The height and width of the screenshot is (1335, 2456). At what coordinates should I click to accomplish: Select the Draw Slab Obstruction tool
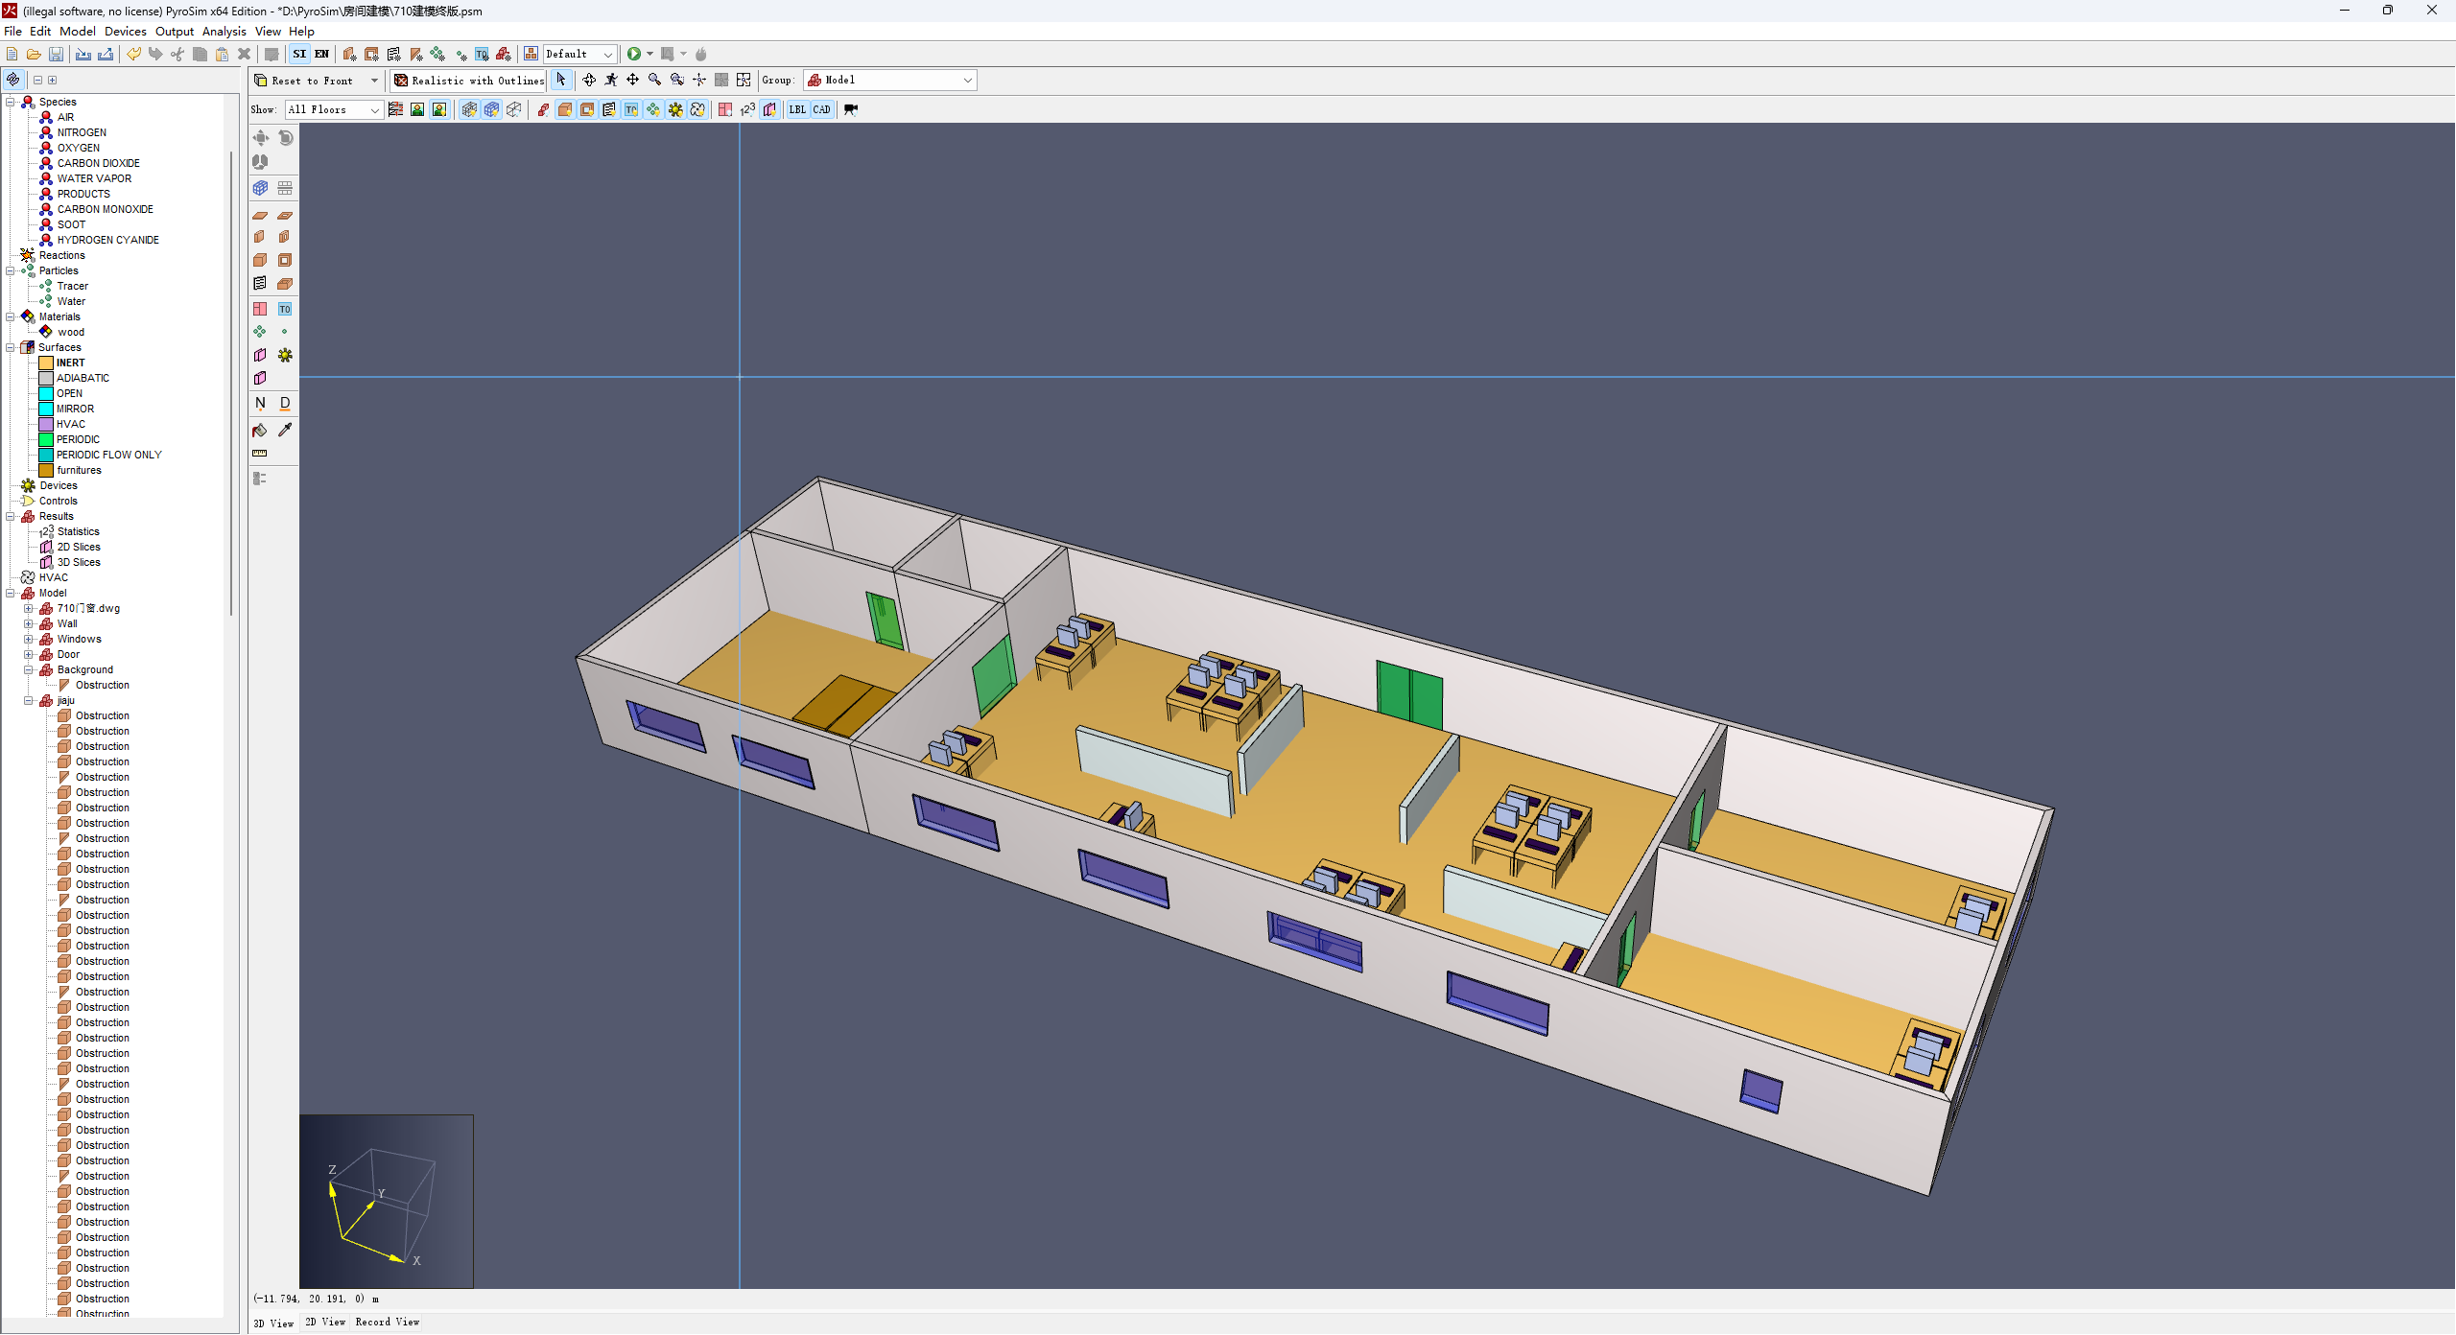(x=260, y=217)
